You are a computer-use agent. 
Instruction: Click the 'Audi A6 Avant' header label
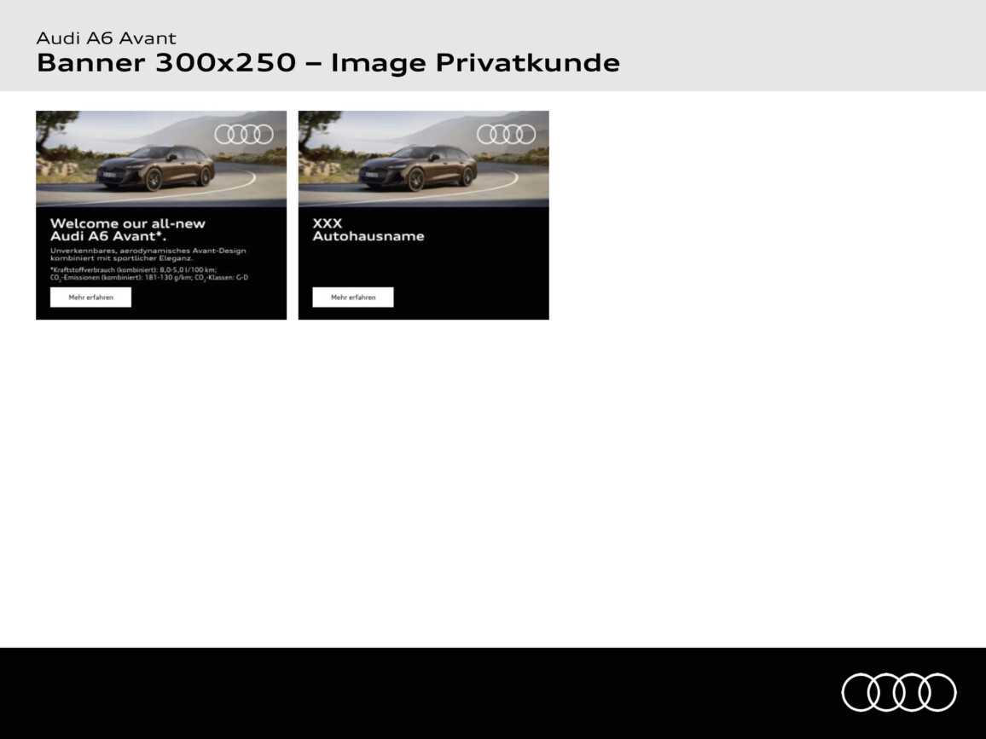point(107,38)
